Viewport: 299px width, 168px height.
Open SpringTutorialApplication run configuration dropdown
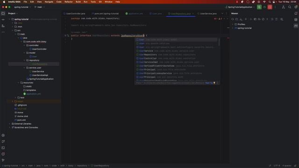click(x=240, y=7)
